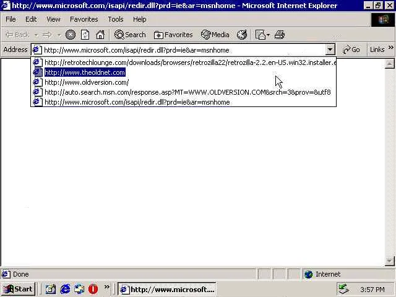Image resolution: width=396 pixels, height=297 pixels.
Task: Click the scrollbar down arrow
Action: (x=389, y=261)
